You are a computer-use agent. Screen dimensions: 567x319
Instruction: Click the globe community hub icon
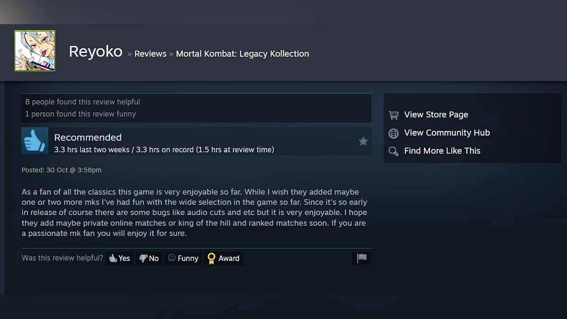[x=393, y=133]
